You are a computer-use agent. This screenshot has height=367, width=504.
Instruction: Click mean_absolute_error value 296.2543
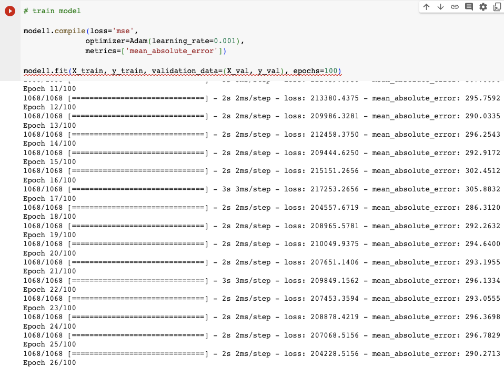tap(483, 134)
